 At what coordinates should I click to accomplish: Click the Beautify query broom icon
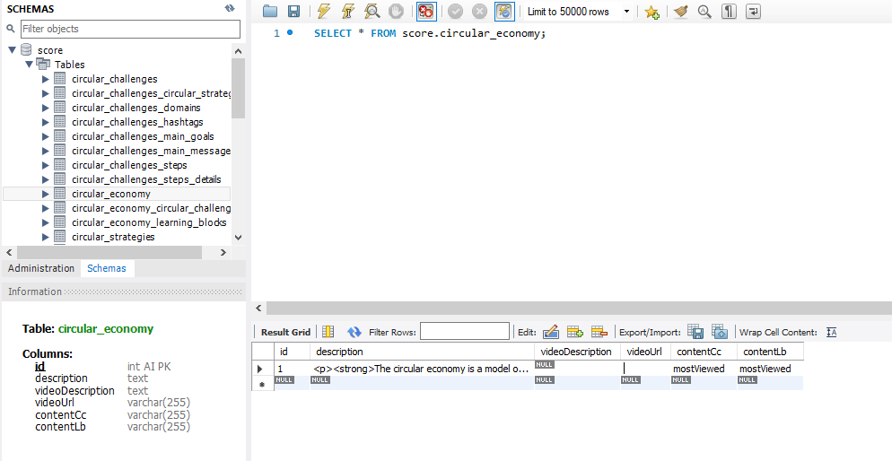[681, 12]
